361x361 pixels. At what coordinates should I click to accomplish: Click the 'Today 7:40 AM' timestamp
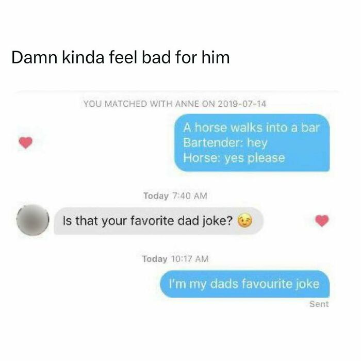tap(175, 196)
